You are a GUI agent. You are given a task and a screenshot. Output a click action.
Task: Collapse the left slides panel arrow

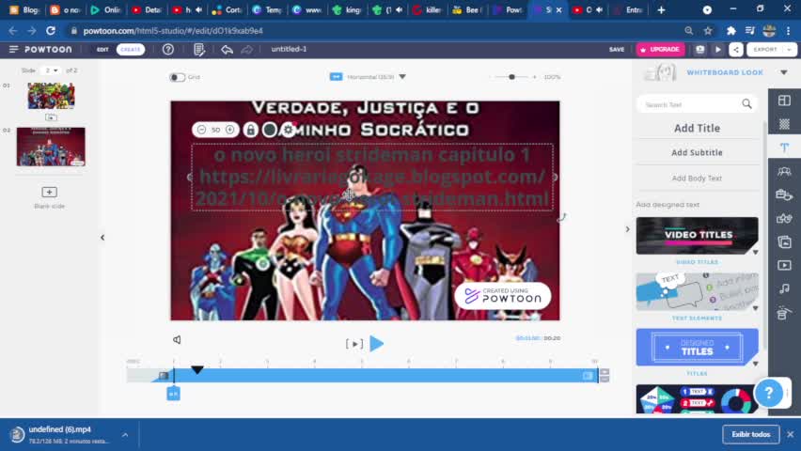pos(102,238)
